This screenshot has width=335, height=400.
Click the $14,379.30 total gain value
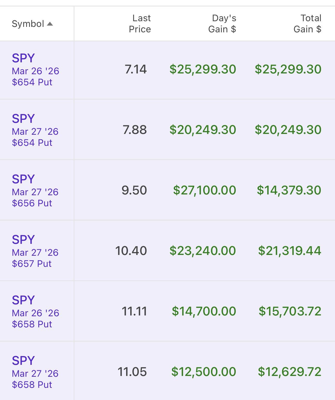coord(289,190)
